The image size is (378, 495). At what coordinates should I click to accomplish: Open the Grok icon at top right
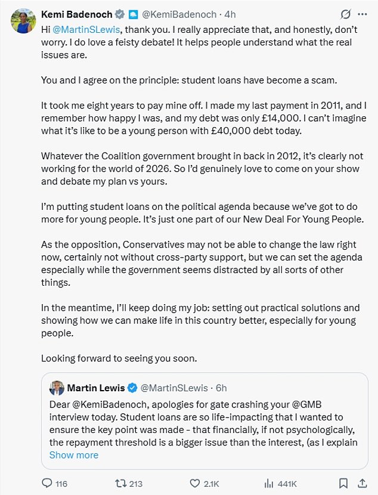pos(345,14)
